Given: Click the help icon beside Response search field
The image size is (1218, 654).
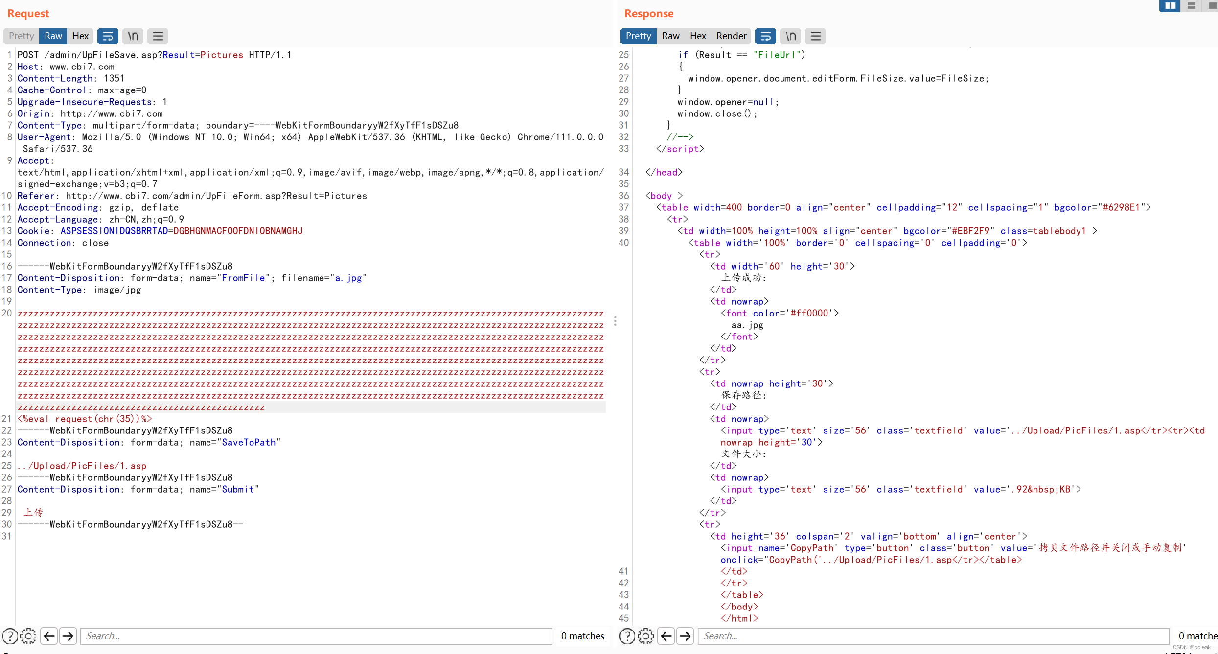Looking at the screenshot, I should [x=627, y=636].
